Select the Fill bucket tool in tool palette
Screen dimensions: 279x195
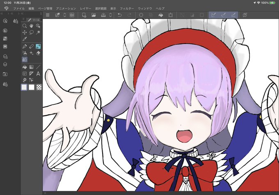[x=25, y=67]
